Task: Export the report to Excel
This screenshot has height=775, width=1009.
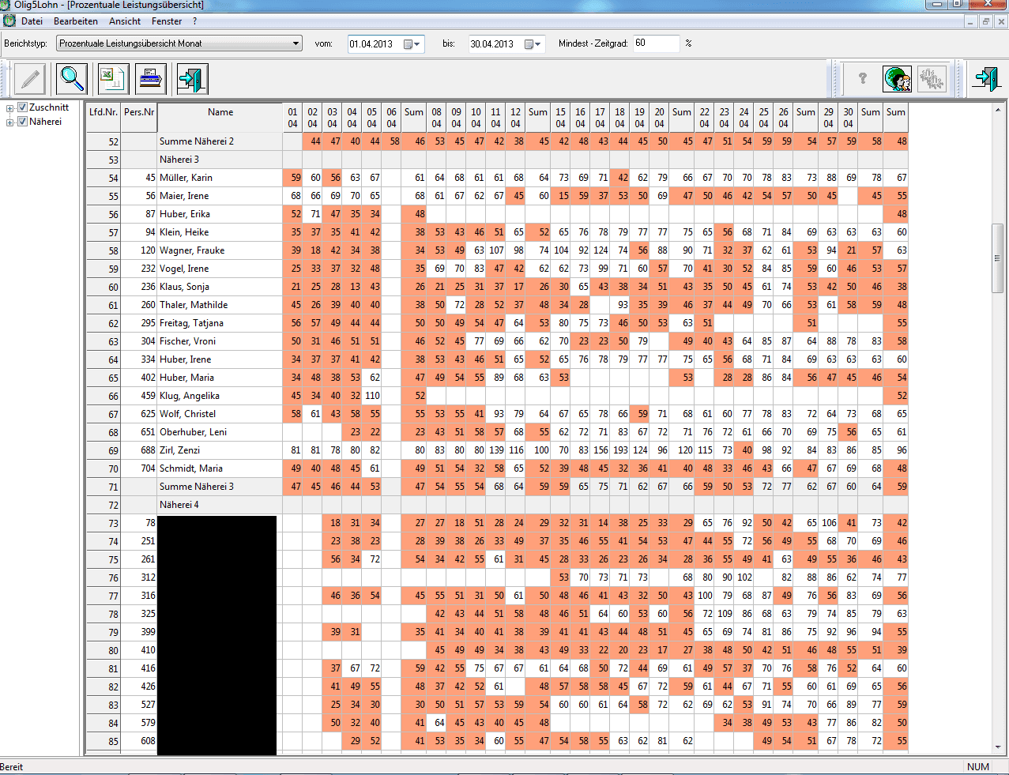Action: (113, 79)
